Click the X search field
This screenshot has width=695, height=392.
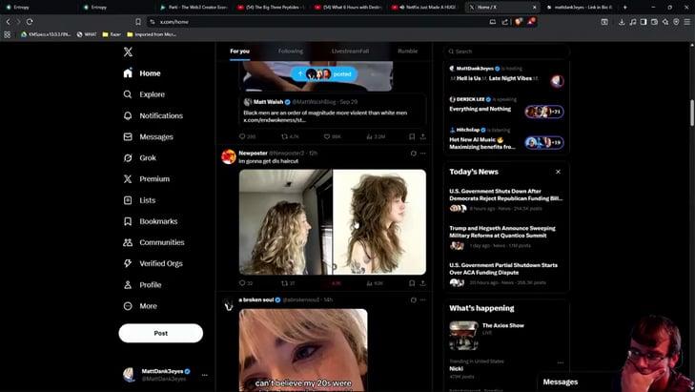pos(506,52)
